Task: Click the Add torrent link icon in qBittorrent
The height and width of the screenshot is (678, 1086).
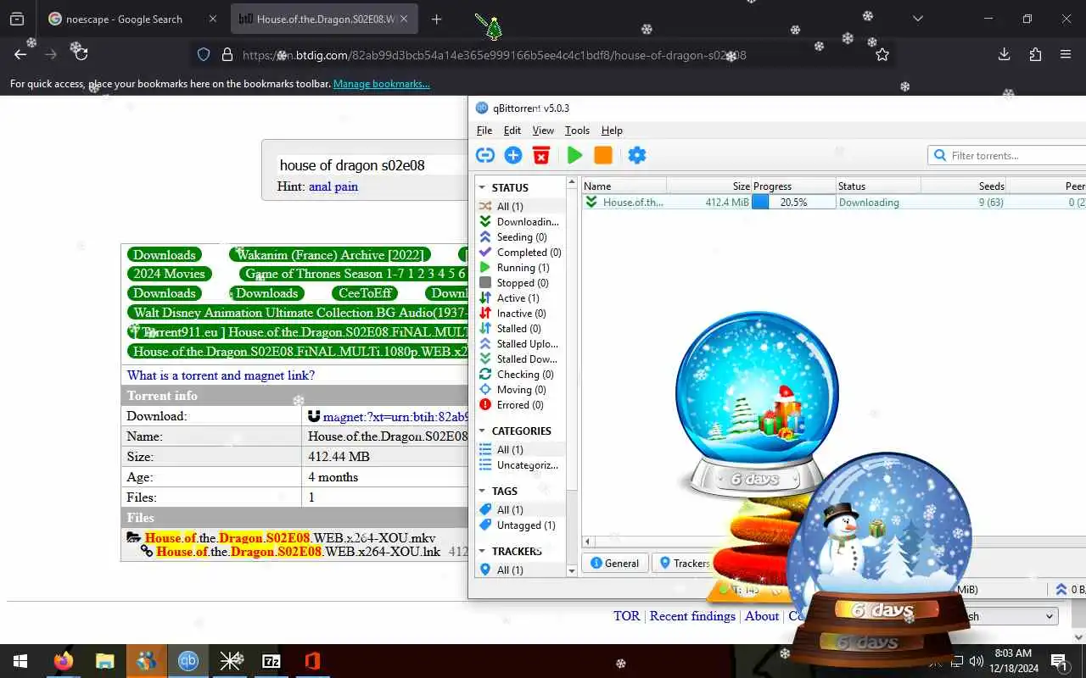Action: coord(485,155)
